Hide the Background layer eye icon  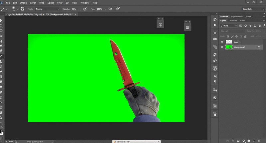(x=222, y=47)
